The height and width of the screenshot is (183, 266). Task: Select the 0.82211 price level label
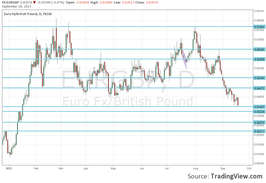click(x=259, y=131)
